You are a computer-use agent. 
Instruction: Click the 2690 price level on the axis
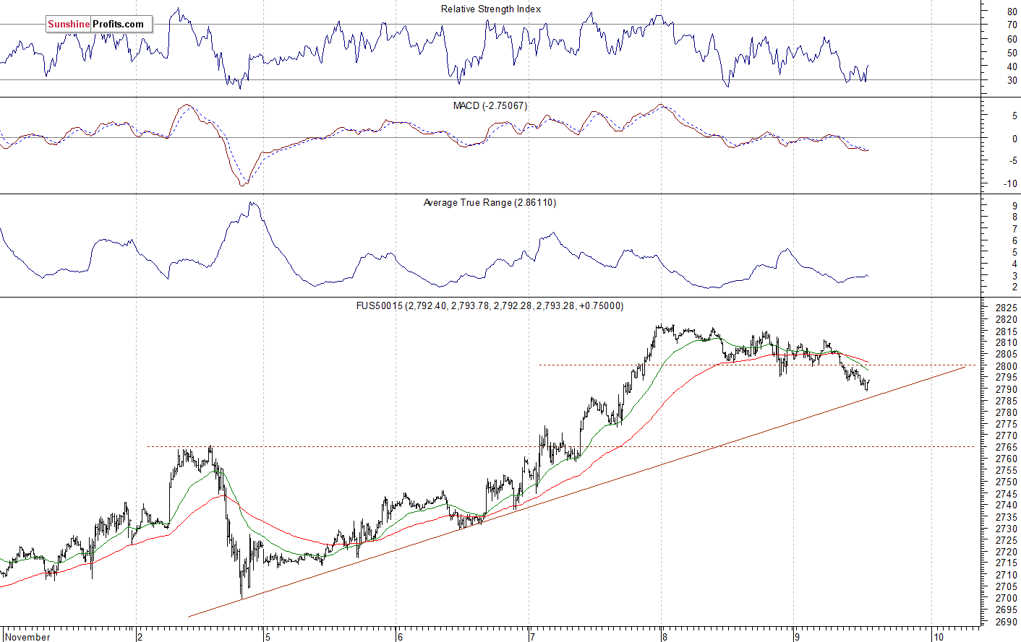tap(1007, 621)
